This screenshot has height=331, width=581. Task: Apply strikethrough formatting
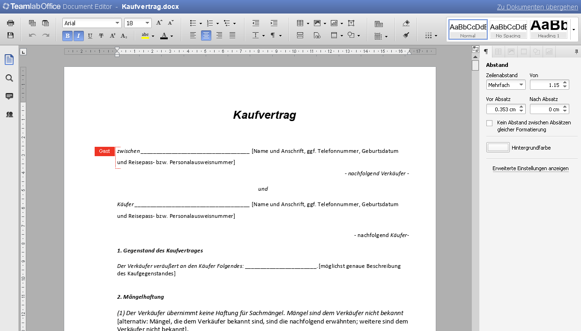pos(101,36)
